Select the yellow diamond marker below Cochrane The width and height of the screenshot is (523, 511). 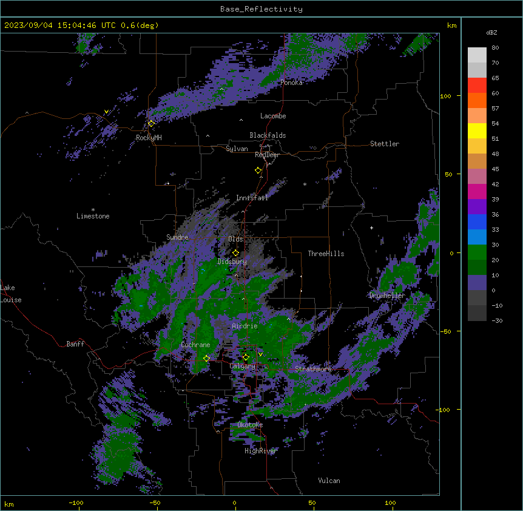tap(206, 358)
